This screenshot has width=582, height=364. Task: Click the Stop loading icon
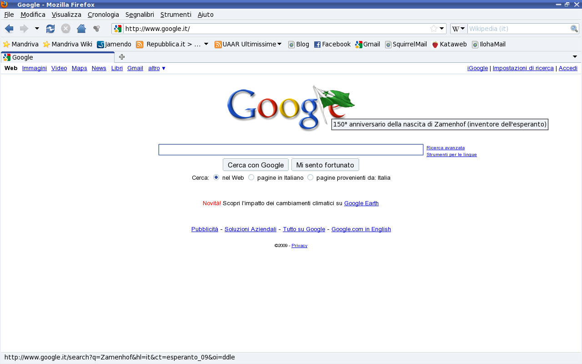[66, 29]
